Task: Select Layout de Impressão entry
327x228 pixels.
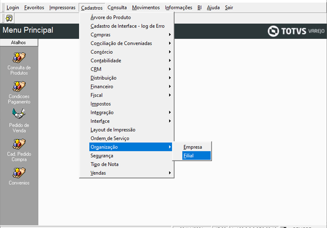Action: (131, 130)
